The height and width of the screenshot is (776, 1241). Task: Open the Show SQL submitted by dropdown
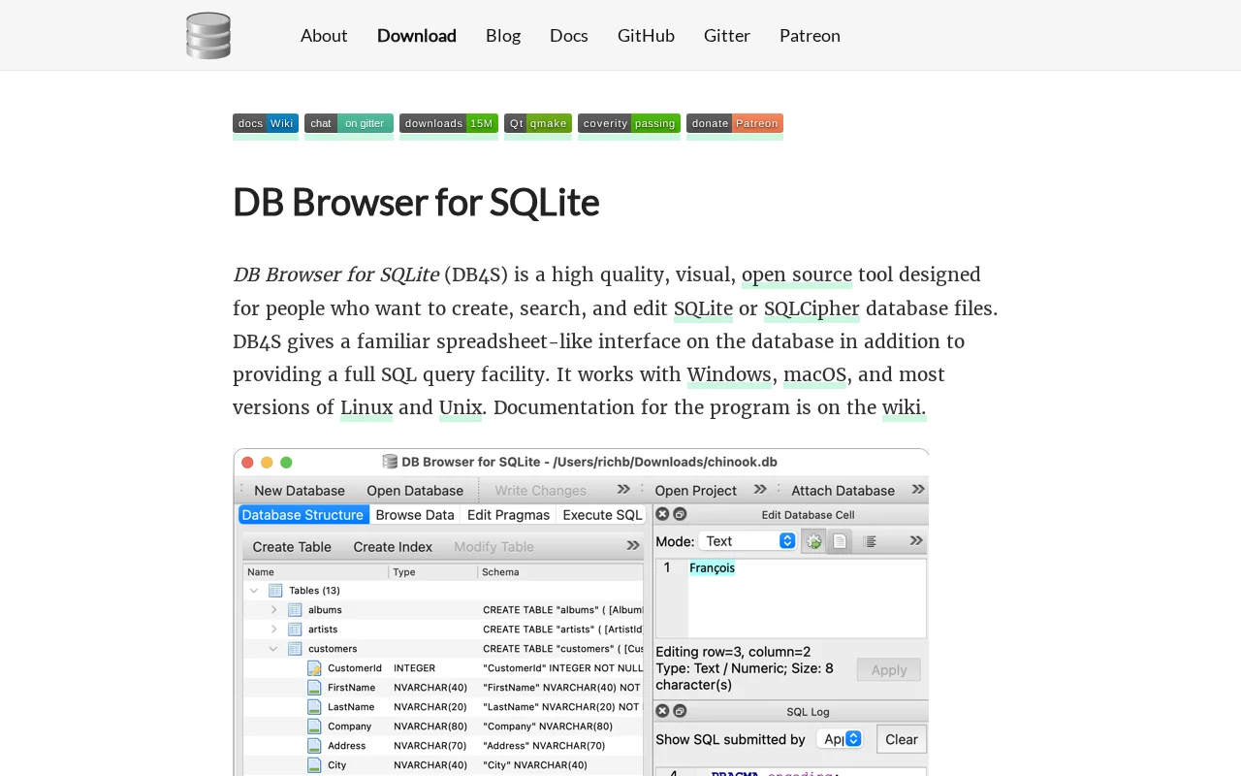coord(840,739)
